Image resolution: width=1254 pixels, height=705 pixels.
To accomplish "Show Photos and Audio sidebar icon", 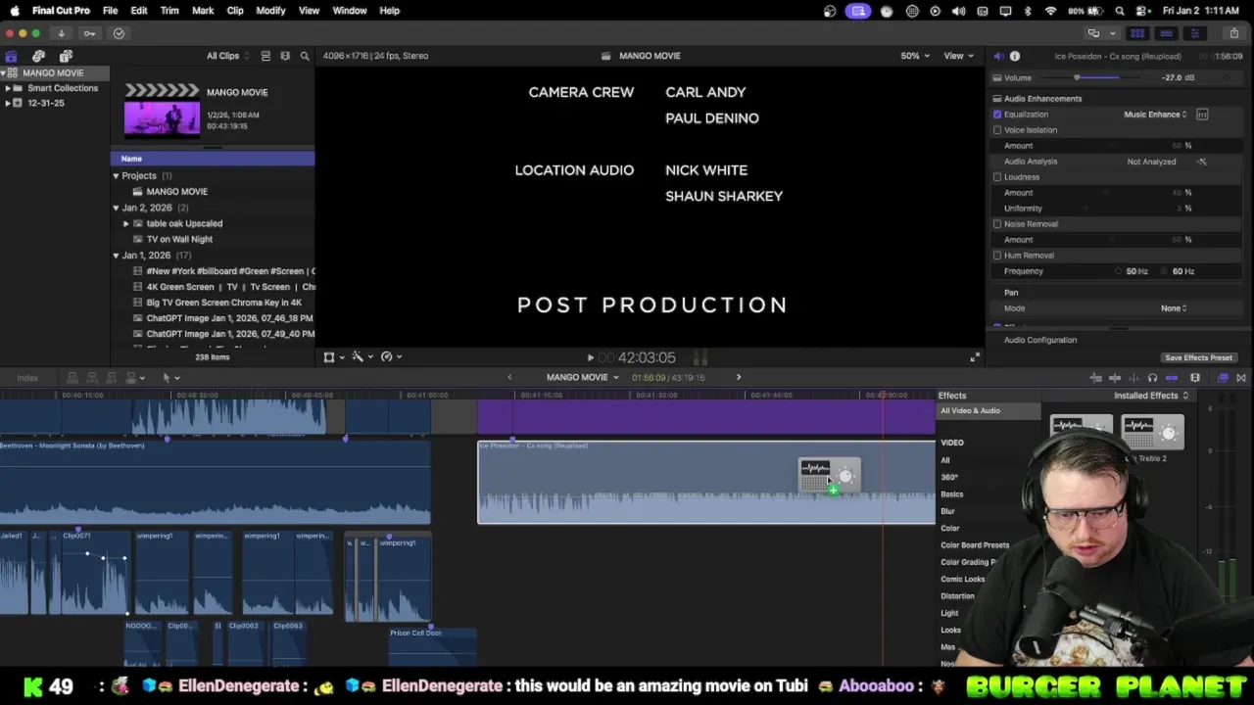I will coord(38,56).
